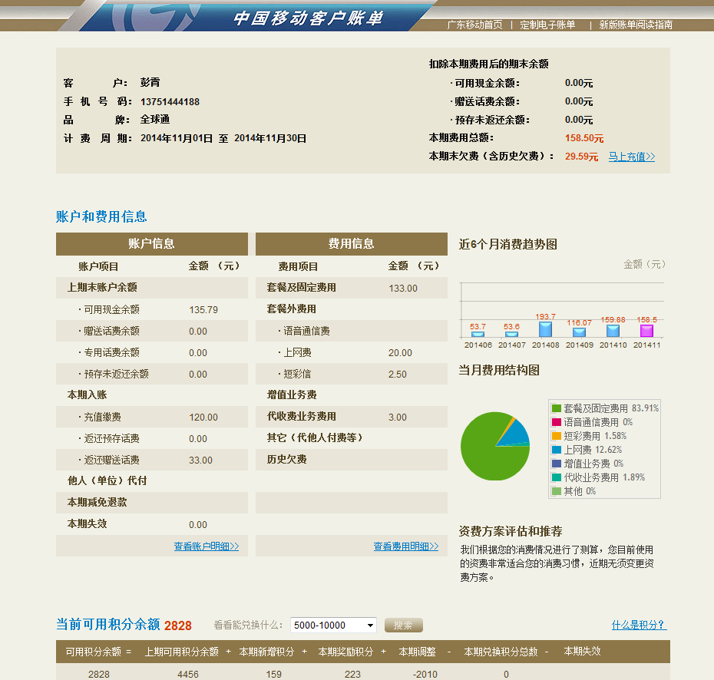Click 本期奖励积分 value 223
Screen dimensions: 714x680
pos(352,674)
